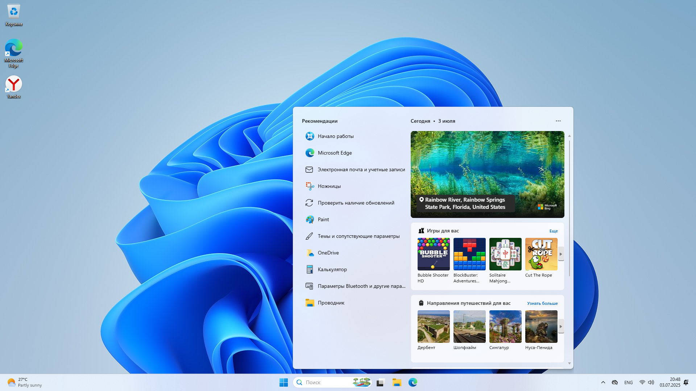Select Проверить наличие обновлений entry
696x391 pixels.
[x=356, y=203]
